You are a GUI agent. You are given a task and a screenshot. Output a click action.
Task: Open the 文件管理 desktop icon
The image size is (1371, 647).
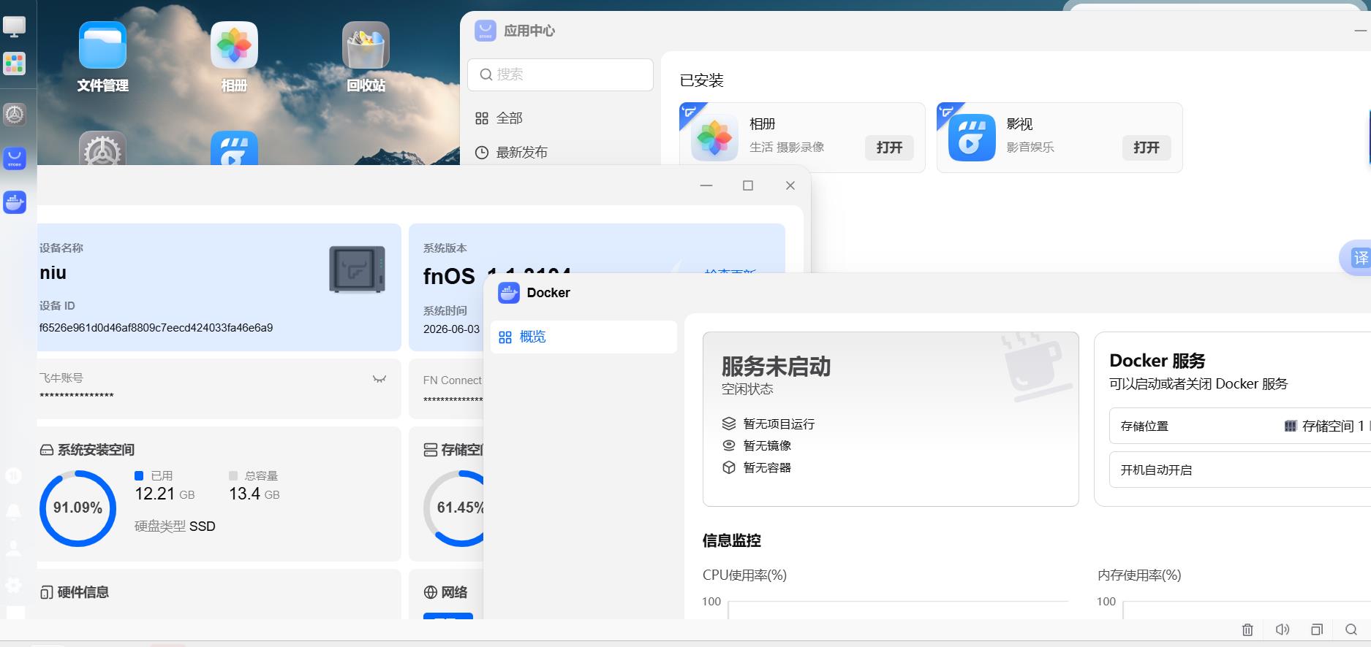102,45
